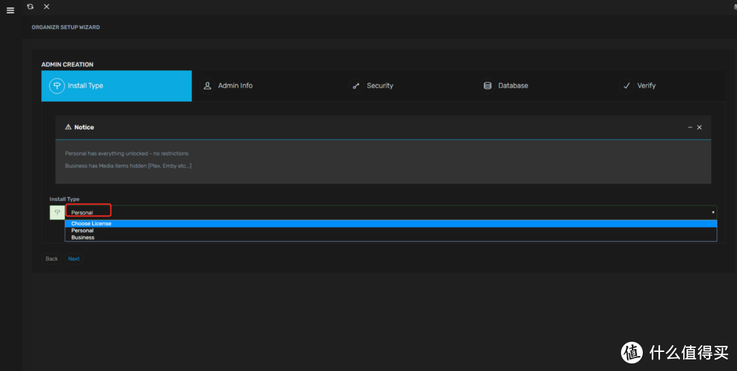This screenshot has width=737, height=371.
Task: Proceed with the Next button
Action: (74, 259)
